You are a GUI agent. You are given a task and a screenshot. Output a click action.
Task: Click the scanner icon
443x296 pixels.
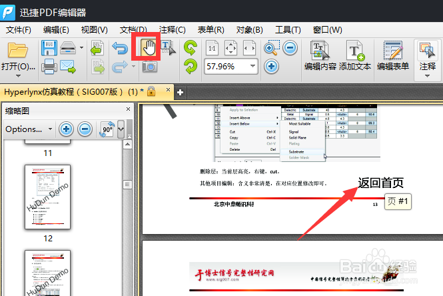pos(68,47)
